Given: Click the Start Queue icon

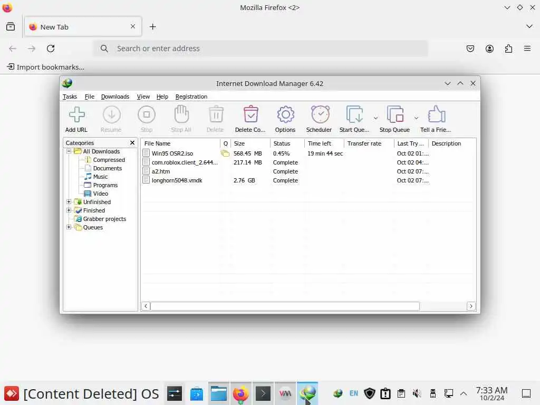Looking at the screenshot, I should (x=354, y=114).
